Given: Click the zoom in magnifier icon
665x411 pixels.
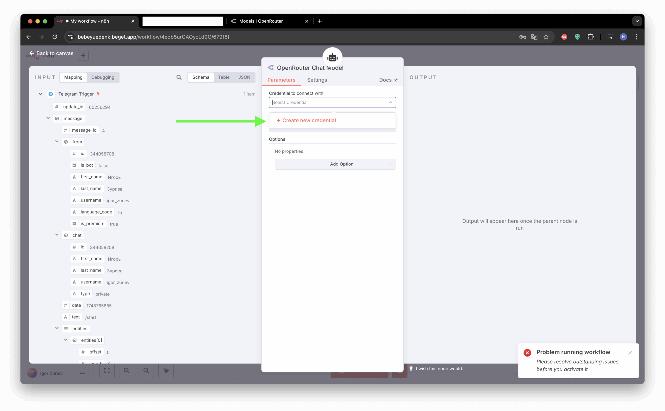Looking at the screenshot, I should (127, 370).
